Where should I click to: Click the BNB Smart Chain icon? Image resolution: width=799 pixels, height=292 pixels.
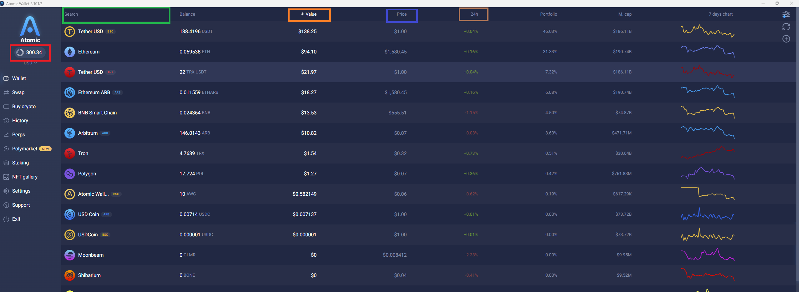(69, 113)
